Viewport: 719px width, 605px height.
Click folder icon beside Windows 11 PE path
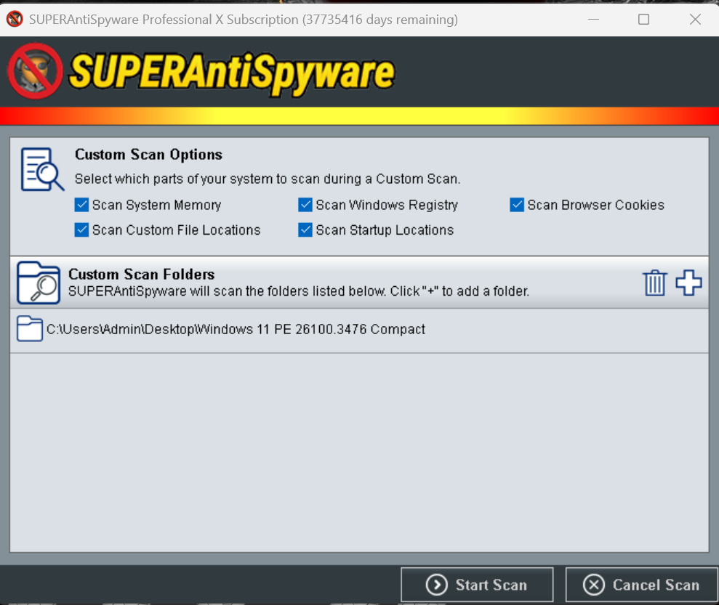[30, 329]
